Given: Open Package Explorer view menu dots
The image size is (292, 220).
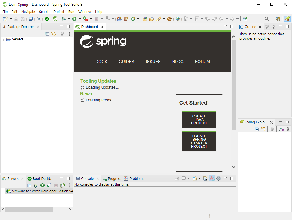Looking at the screenshot, I should pos(69,34).
